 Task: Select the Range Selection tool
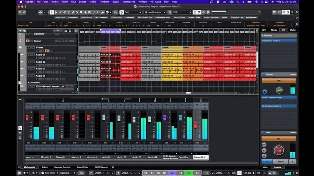click(56, 12)
